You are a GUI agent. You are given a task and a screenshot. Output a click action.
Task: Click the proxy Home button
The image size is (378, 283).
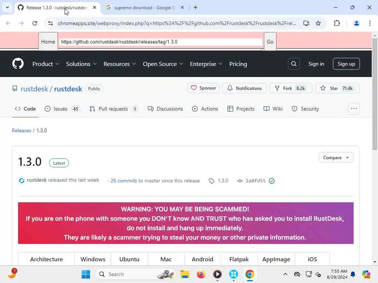tap(48, 42)
